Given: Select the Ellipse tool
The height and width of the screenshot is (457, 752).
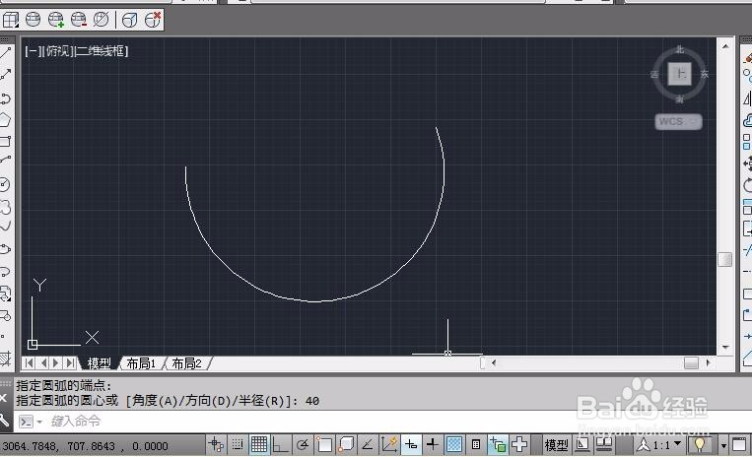Looking at the screenshot, I should point(6,249).
